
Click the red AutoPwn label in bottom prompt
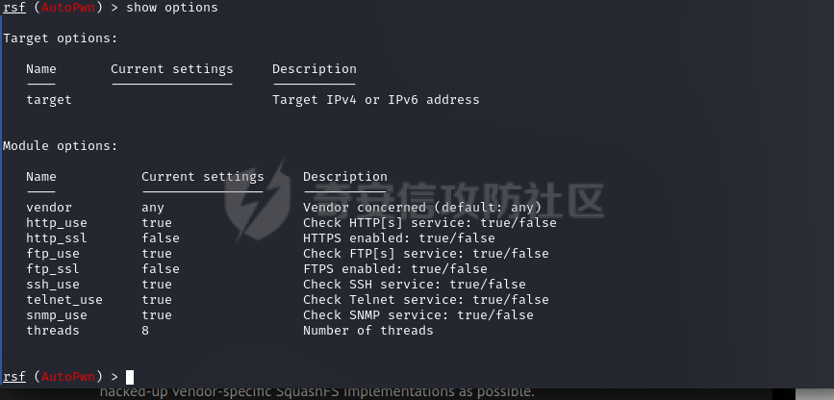pos(68,377)
